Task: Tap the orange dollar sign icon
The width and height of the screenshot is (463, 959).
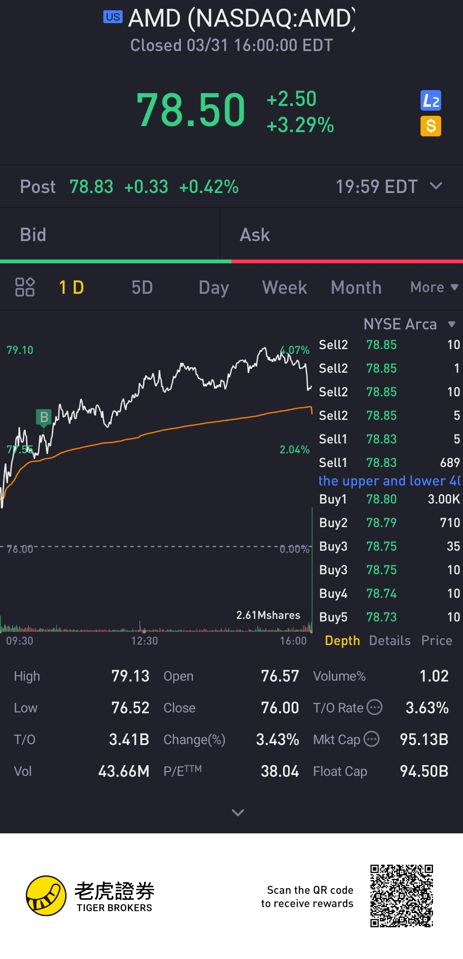Action: click(x=431, y=126)
